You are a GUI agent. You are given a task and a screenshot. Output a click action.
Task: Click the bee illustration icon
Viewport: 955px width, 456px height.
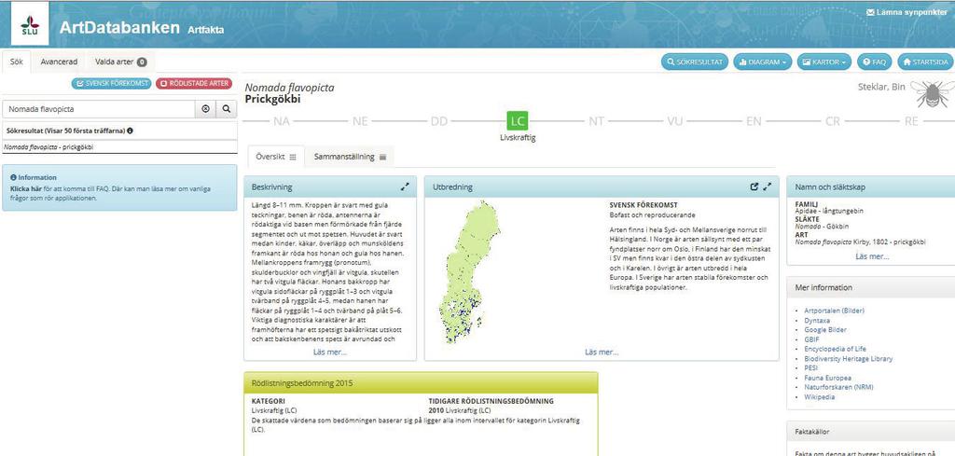click(x=933, y=94)
